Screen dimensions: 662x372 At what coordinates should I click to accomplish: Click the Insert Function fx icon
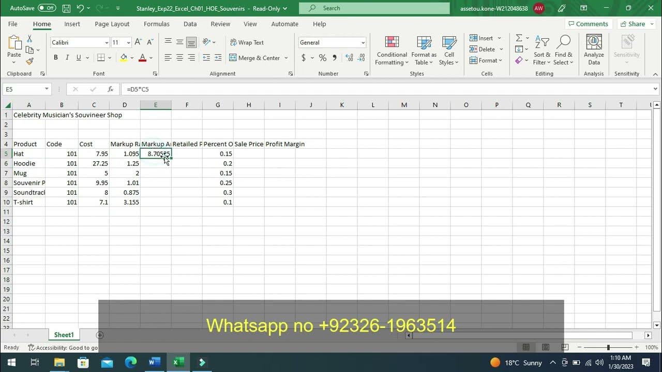point(110,89)
